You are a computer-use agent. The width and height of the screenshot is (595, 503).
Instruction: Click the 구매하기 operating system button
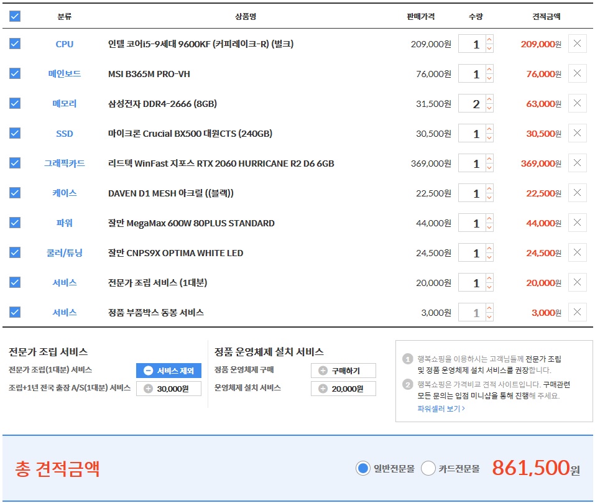(x=343, y=371)
